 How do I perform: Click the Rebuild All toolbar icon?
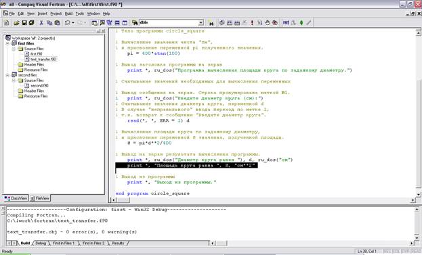coord(237,23)
